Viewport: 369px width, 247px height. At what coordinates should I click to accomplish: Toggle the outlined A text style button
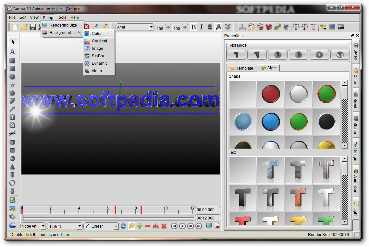point(219,27)
